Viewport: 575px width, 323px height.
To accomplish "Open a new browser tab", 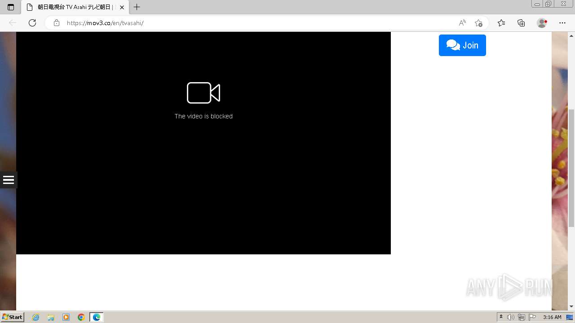I will tap(137, 7).
